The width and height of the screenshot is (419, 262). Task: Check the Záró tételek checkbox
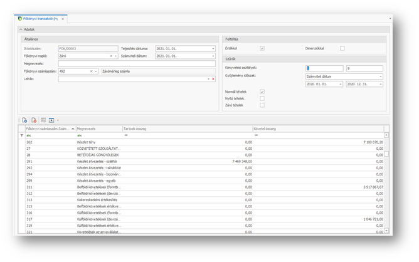point(262,105)
